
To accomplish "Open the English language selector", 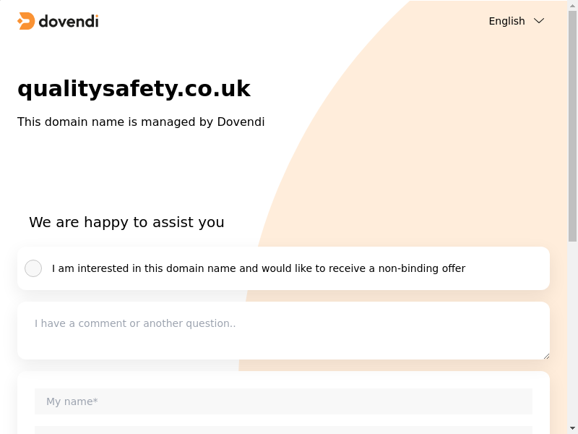I will coord(507,21).
